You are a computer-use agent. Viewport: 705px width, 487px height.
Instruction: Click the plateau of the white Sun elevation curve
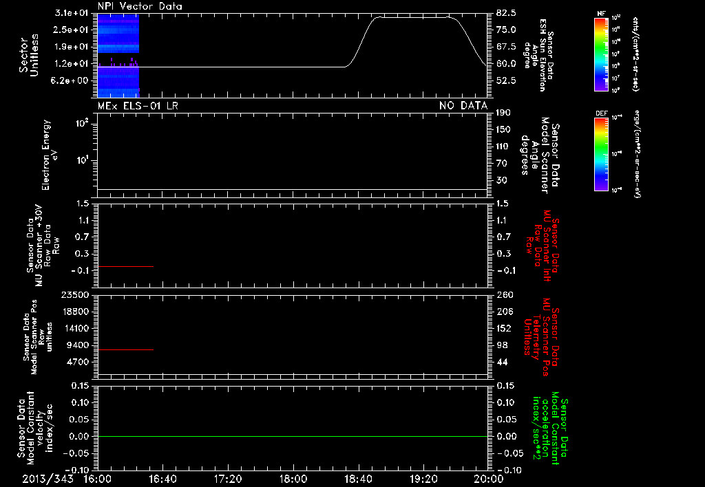click(413, 17)
